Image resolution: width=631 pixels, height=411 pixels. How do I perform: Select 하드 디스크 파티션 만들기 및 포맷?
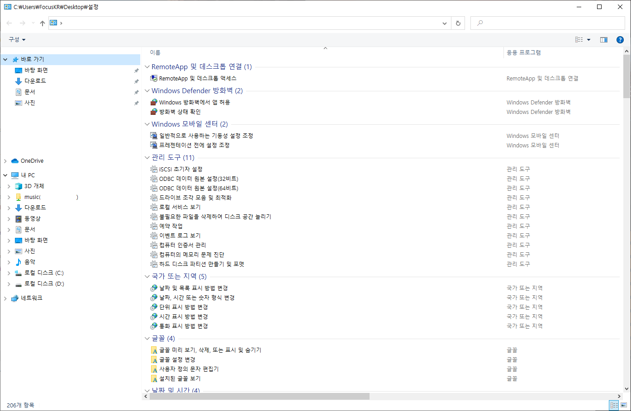click(202, 264)
